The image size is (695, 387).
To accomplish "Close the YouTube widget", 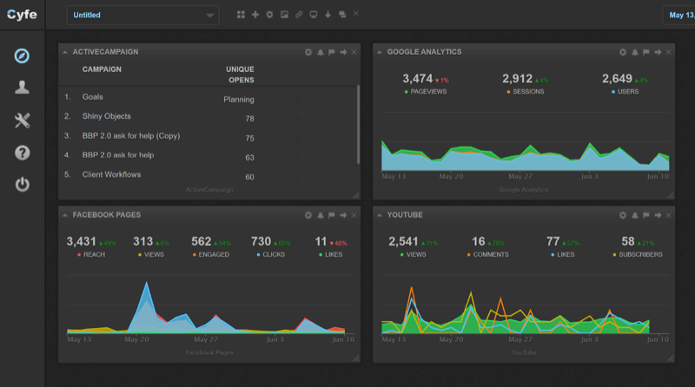I will tap(668, 215).
